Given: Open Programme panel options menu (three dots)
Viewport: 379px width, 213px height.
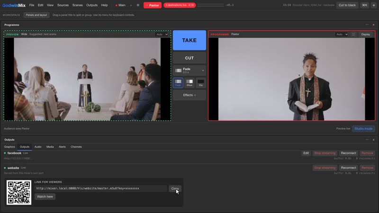Looking at the screenshot, I should pyautogui.click(x=367, y=25).
